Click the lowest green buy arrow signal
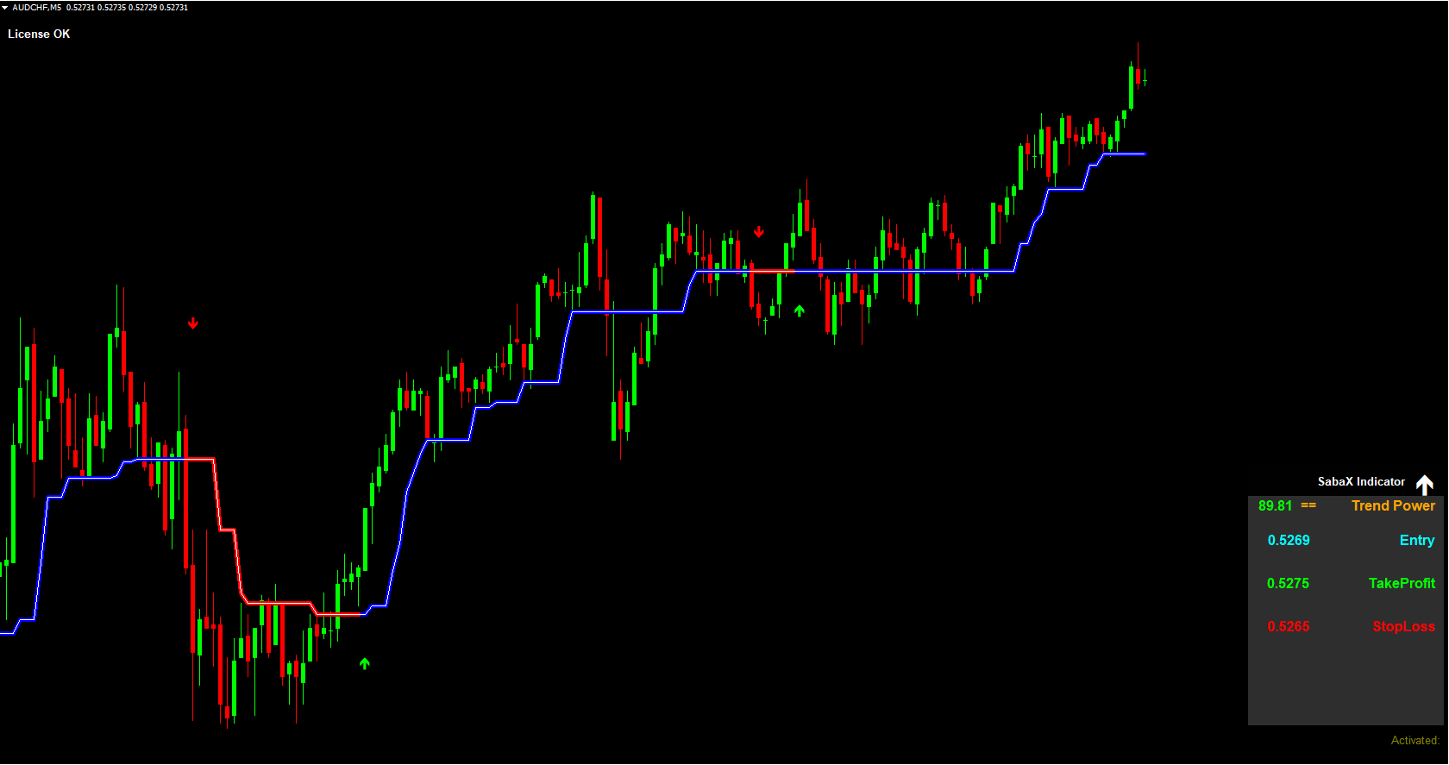 coord(365,663)
